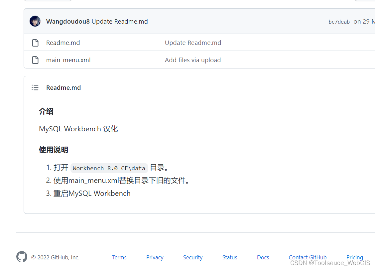The width and height of the screenshot is (375, 269).
Task: Open the Pricing footer link
Action: (x=355, y=257)
